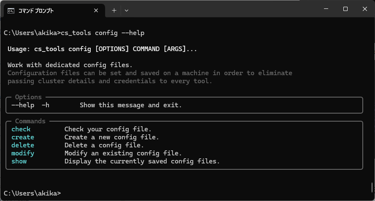Click the bottom C:\Users\akika> prompt line
Screen dimensions: 375x201
pos(32,193)
